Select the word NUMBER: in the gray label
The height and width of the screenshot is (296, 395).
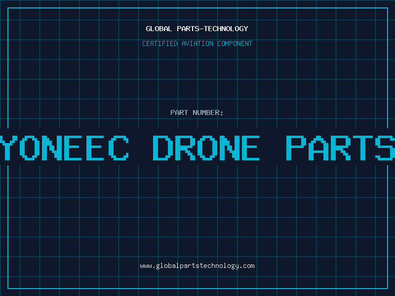pos(208,112)
